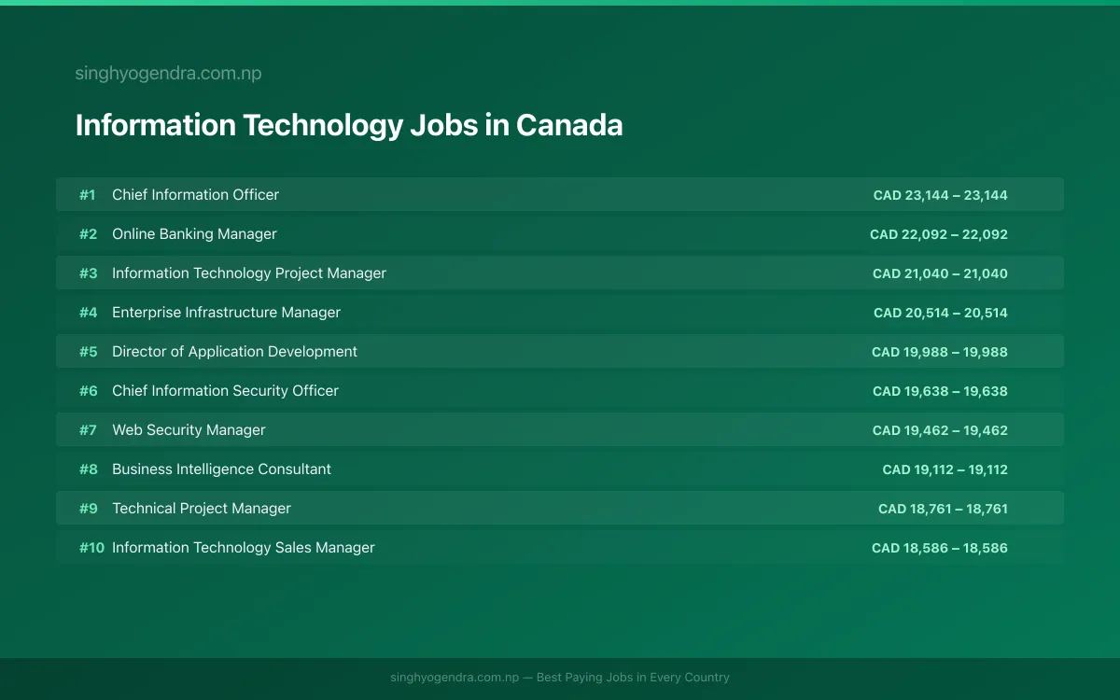Click 'Information Technology Project Manager' job title

(249, 273)
